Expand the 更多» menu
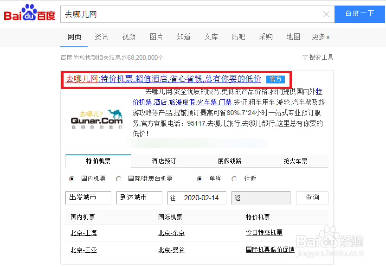The height and width of the screenshot is (267, 386). coord(321,37)
